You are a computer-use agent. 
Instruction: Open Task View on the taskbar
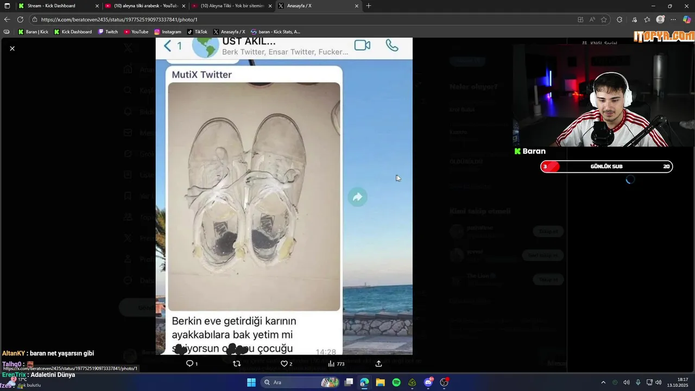pos(349,382)
